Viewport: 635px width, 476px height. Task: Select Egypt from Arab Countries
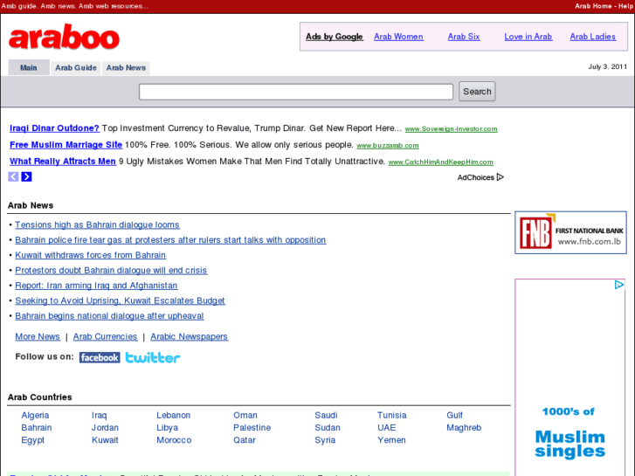[x=33, y=440]
